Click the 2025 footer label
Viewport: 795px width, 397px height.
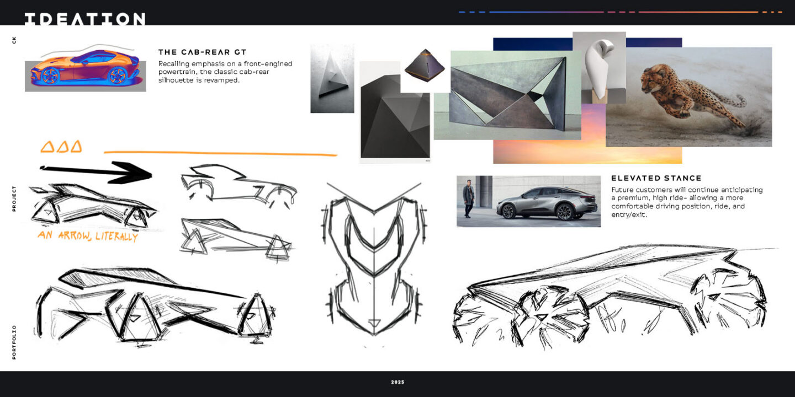[x=397, y=382]
